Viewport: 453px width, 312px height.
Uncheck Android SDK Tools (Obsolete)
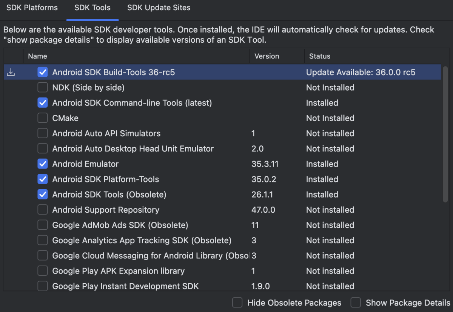(43, 195)
